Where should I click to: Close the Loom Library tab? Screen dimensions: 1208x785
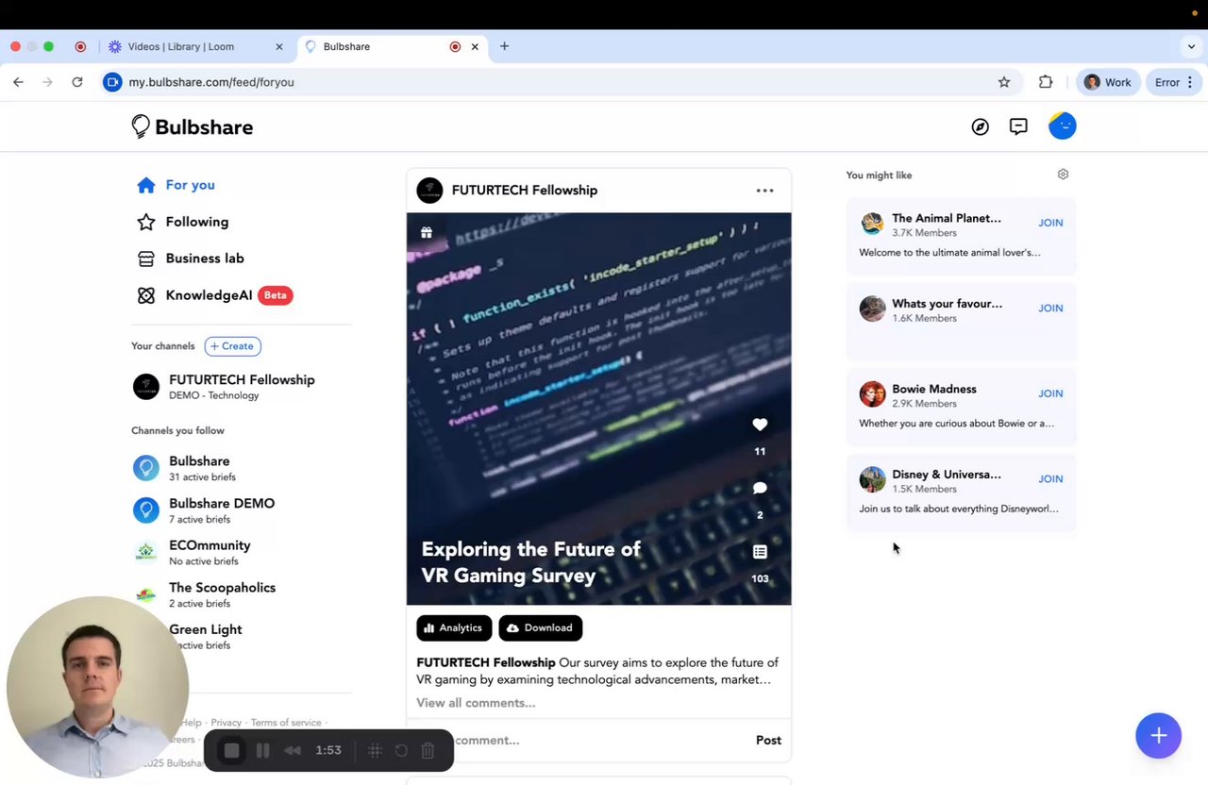(279, 46)
